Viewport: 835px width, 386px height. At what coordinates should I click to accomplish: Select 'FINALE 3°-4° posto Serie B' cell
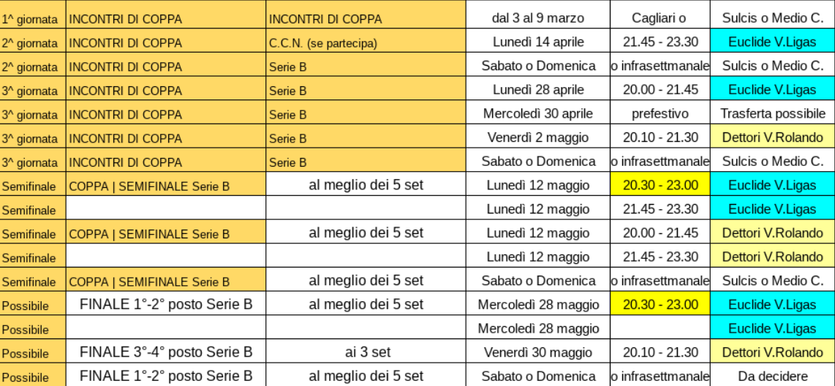[x=166, y=352]
